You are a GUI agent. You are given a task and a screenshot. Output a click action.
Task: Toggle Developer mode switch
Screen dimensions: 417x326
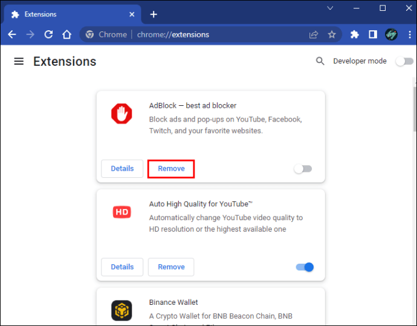pos(404,61)
